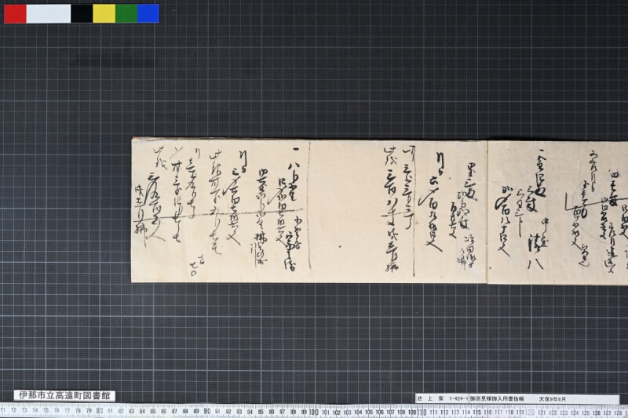Select the 1-424-1 catalog number
Image resolution: width=628 pixels, height=418 pixels.
458,399
